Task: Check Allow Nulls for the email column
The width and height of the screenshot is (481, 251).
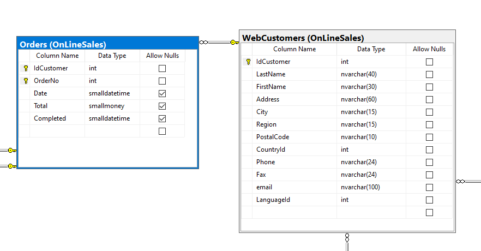Action: coord(429,187)
